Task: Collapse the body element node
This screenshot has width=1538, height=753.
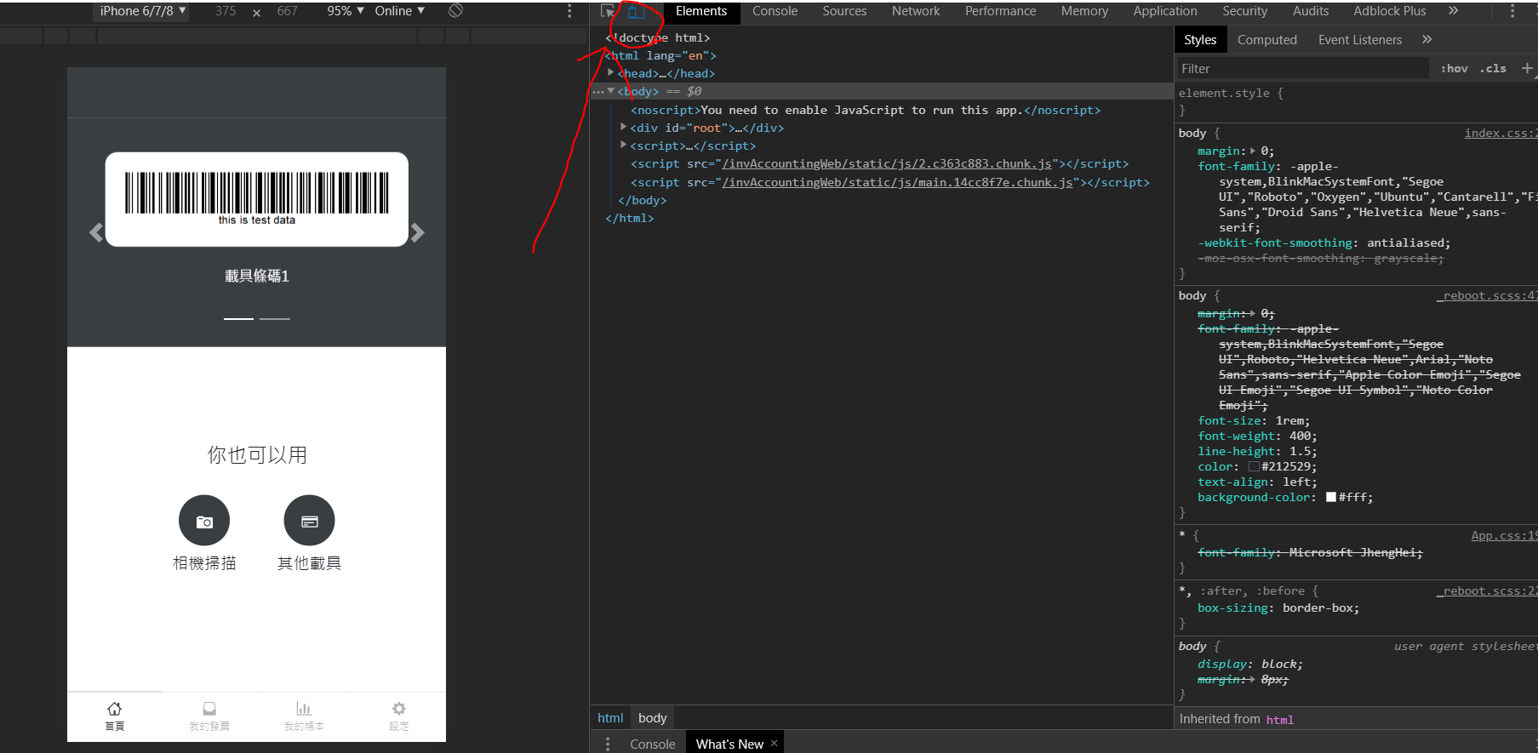Action: point(611,91)
